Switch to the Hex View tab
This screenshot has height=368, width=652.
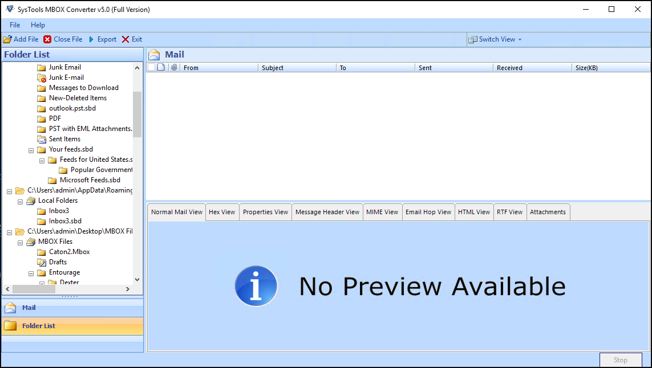[222, 212]
